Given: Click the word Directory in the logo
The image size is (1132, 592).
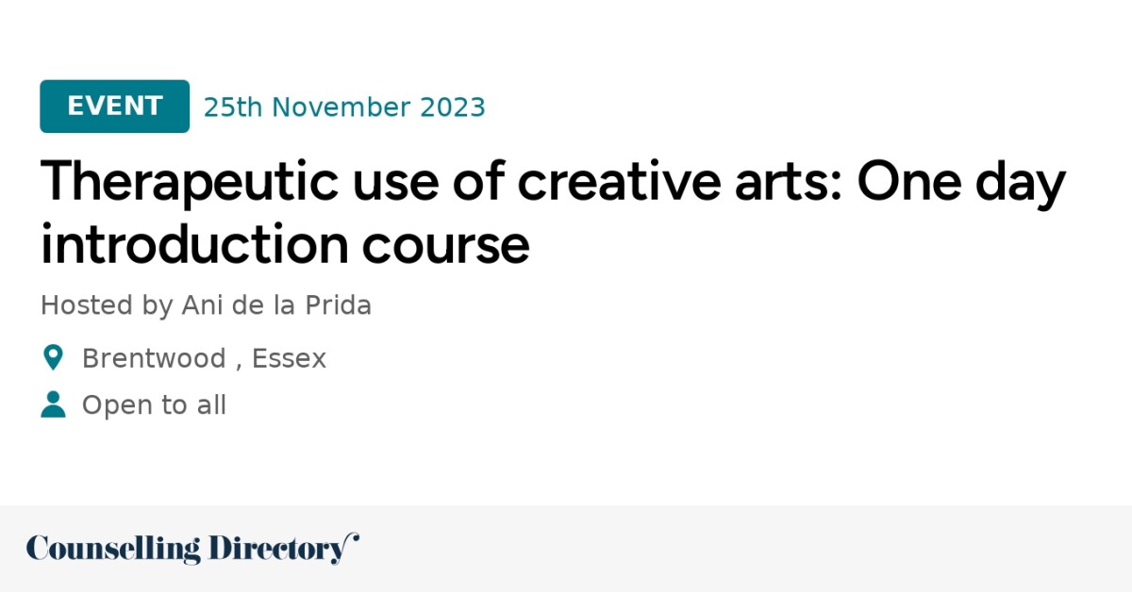Looking at the screenshot, I should pos(275,549).
